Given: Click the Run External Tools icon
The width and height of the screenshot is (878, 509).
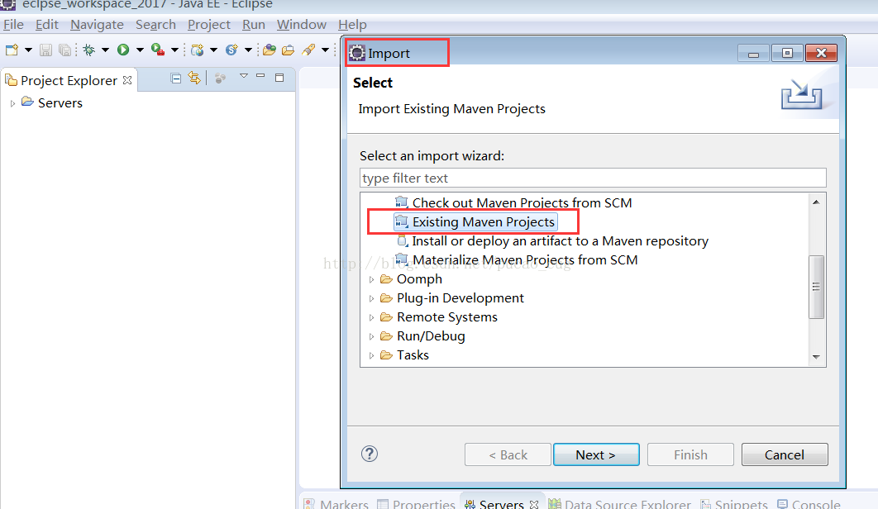Looking at the screenshot, I should (158, 50).
